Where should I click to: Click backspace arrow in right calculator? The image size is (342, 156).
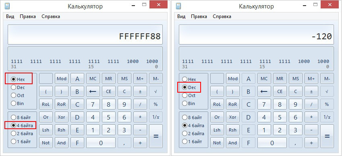[264, 91]
